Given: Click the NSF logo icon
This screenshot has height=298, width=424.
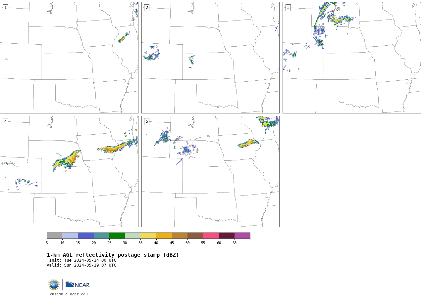Looking at the screenshot, I should pyautogui.click(x=54, y=285).
